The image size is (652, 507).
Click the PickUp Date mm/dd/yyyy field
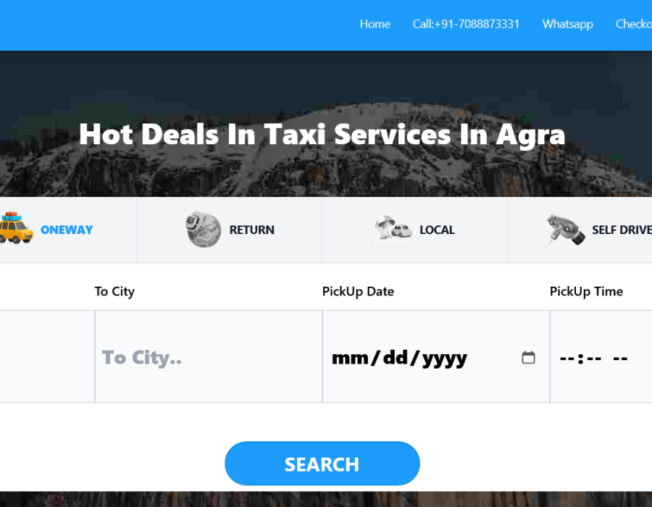(x=436, y=356)
